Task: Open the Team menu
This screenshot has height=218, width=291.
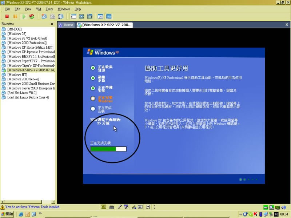Action: (49, 9)
